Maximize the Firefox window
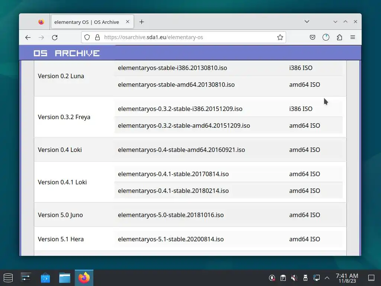The width and height of the screenshot is (381, 286). point(345,22)
